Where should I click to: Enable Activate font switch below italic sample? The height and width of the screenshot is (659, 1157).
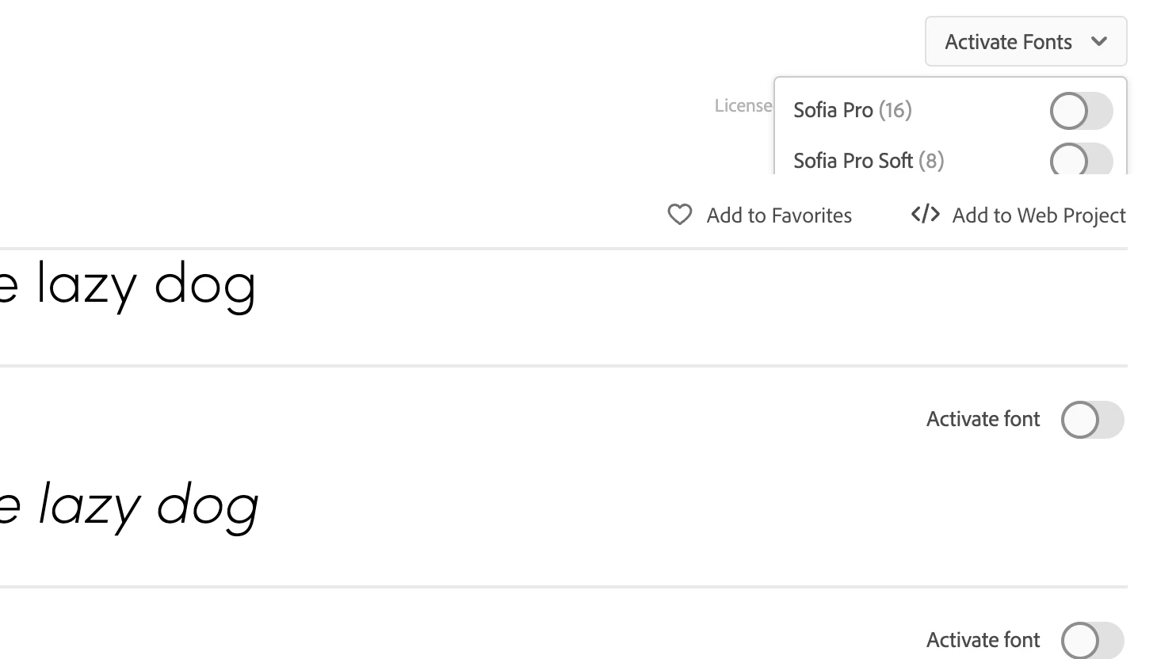1092,640
